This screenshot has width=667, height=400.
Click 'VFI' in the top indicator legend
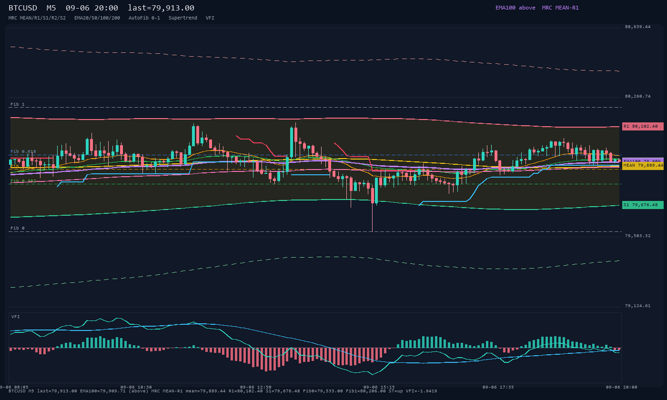pyautogui.click(x=210, y=18)
